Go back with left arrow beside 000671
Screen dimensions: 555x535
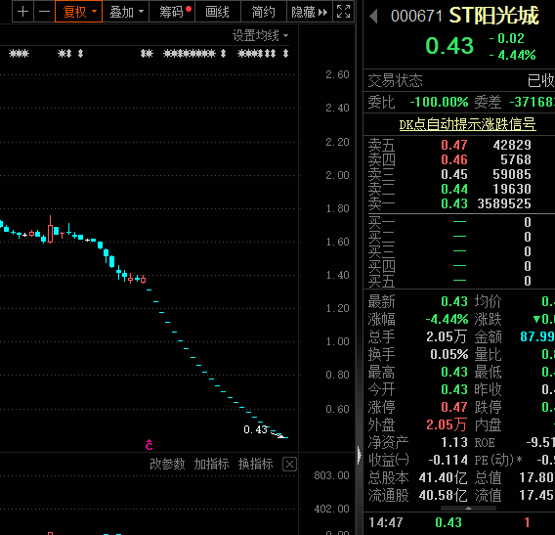pyautogui.click(x=373, y=17)
